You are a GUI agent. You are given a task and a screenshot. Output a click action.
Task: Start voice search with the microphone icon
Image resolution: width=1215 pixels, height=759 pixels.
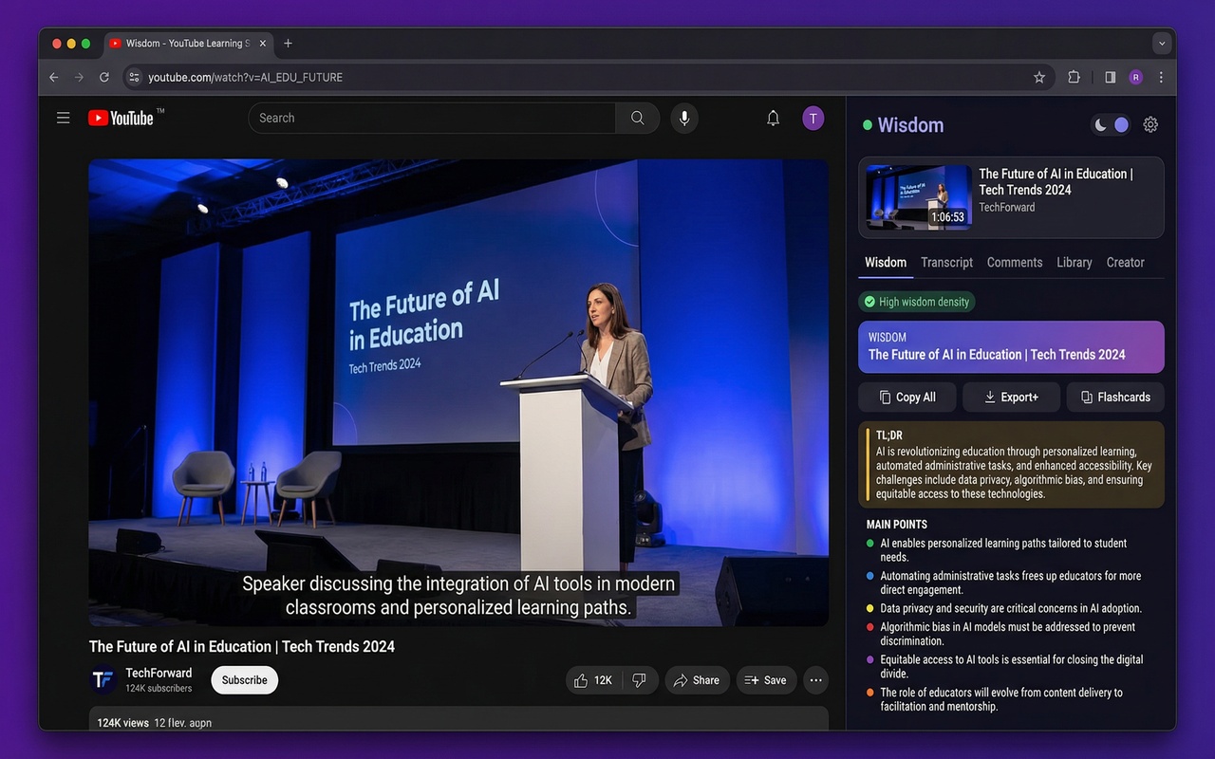coord(683,118)
